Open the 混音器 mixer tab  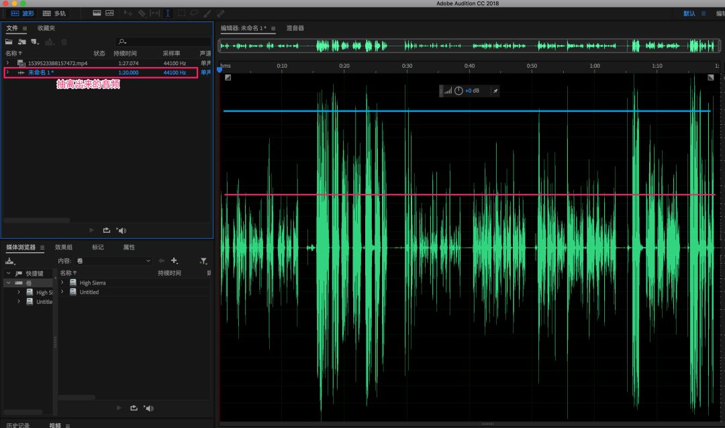point(295,28)
